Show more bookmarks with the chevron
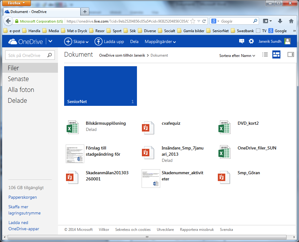The width and height of the screenshot is (299, 242). click(294, 31)
